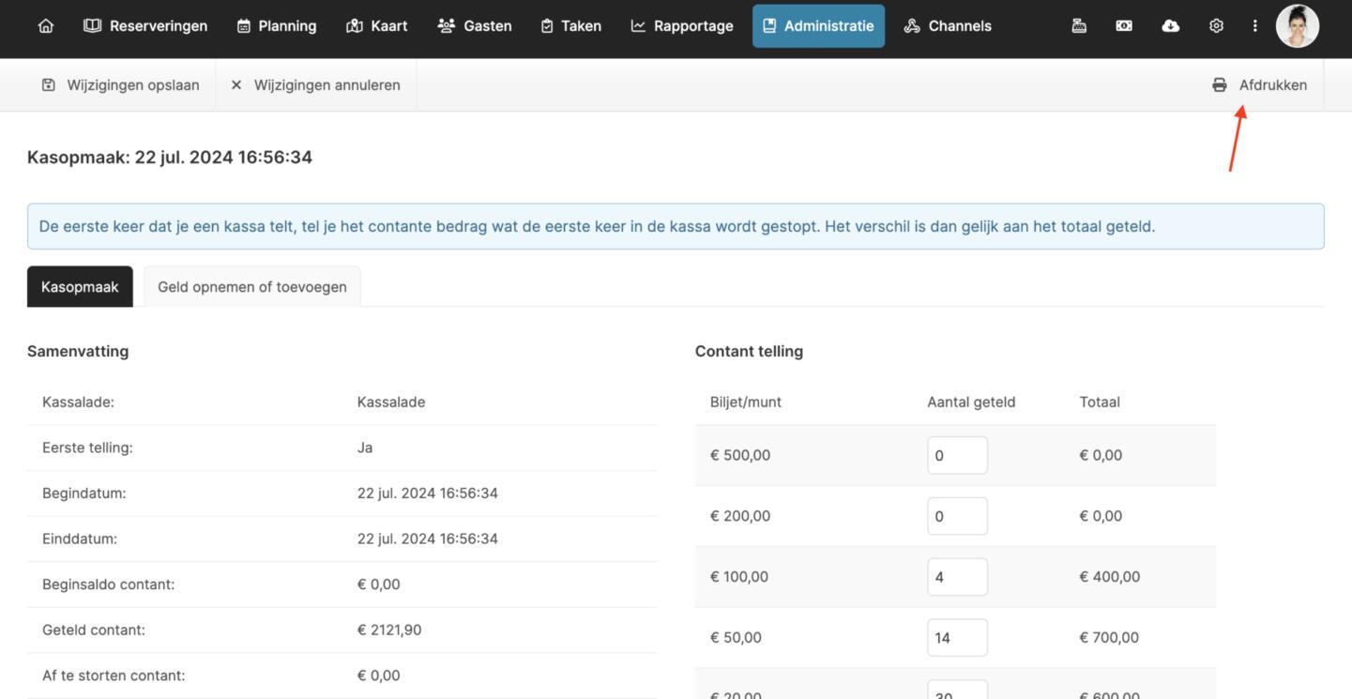1352x699 pixels.
Task: Click the € 100,00 count input field
Action: point(956,577)
